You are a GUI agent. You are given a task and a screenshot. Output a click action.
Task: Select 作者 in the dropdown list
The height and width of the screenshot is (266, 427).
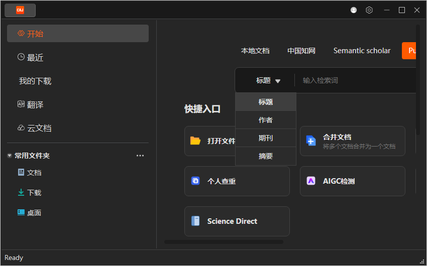(266, 120)
